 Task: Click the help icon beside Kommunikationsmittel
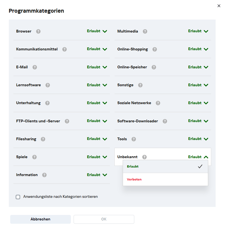click(65, 49)
